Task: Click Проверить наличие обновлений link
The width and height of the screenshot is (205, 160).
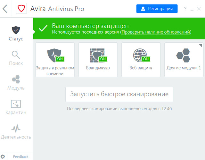Action: click(156, 32)
